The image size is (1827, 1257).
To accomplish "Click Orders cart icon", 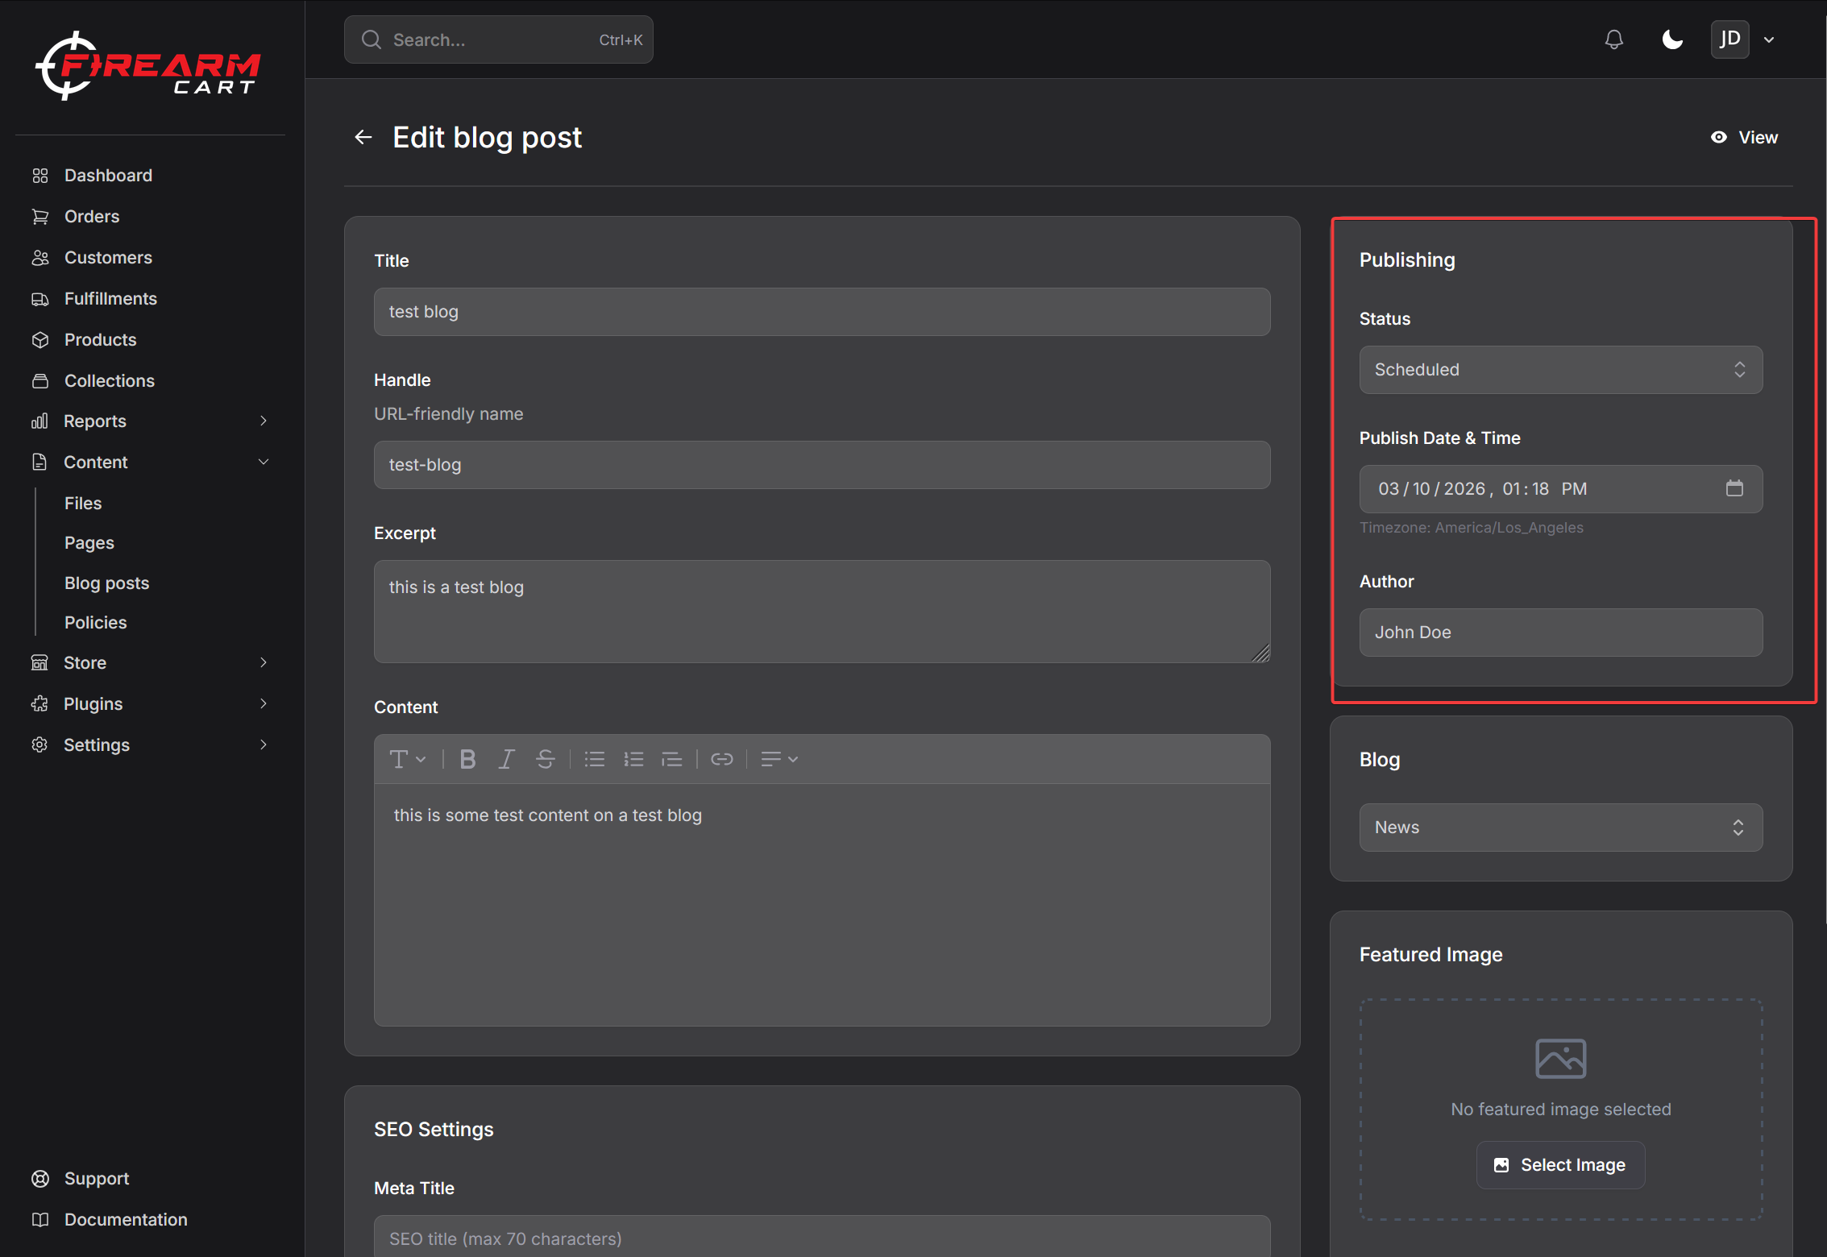I will (x=40, y=216).
